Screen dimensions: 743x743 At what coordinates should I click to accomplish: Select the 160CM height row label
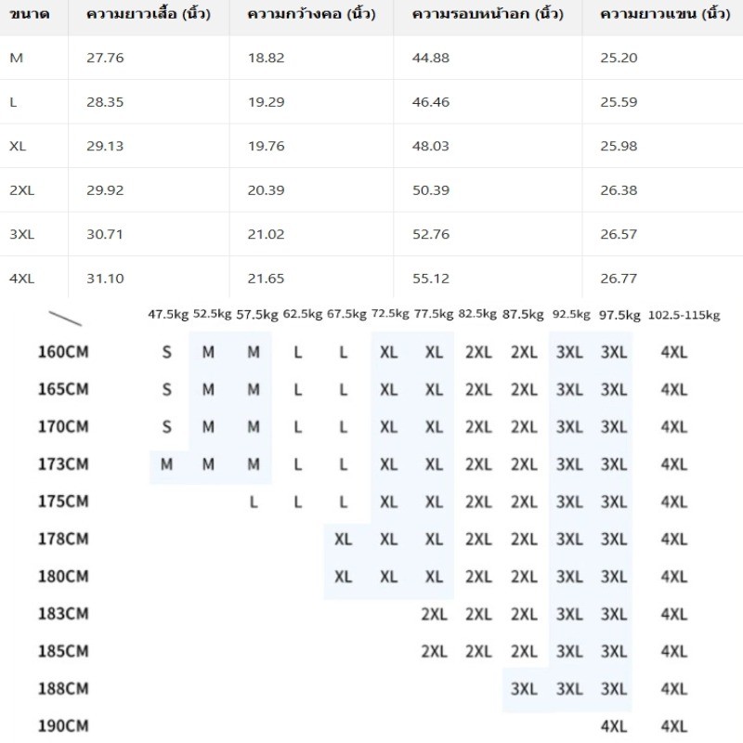[63, 352]
